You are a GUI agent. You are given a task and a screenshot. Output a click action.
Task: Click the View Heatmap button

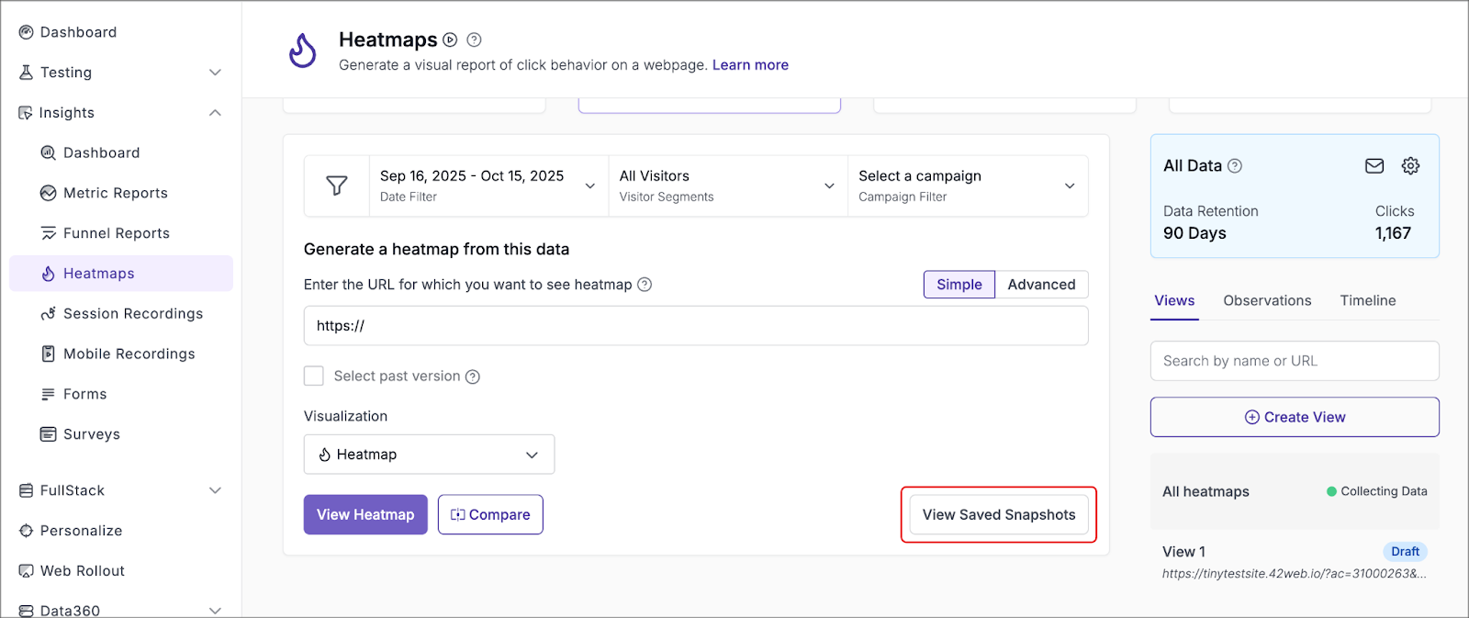tap(365, 515)
